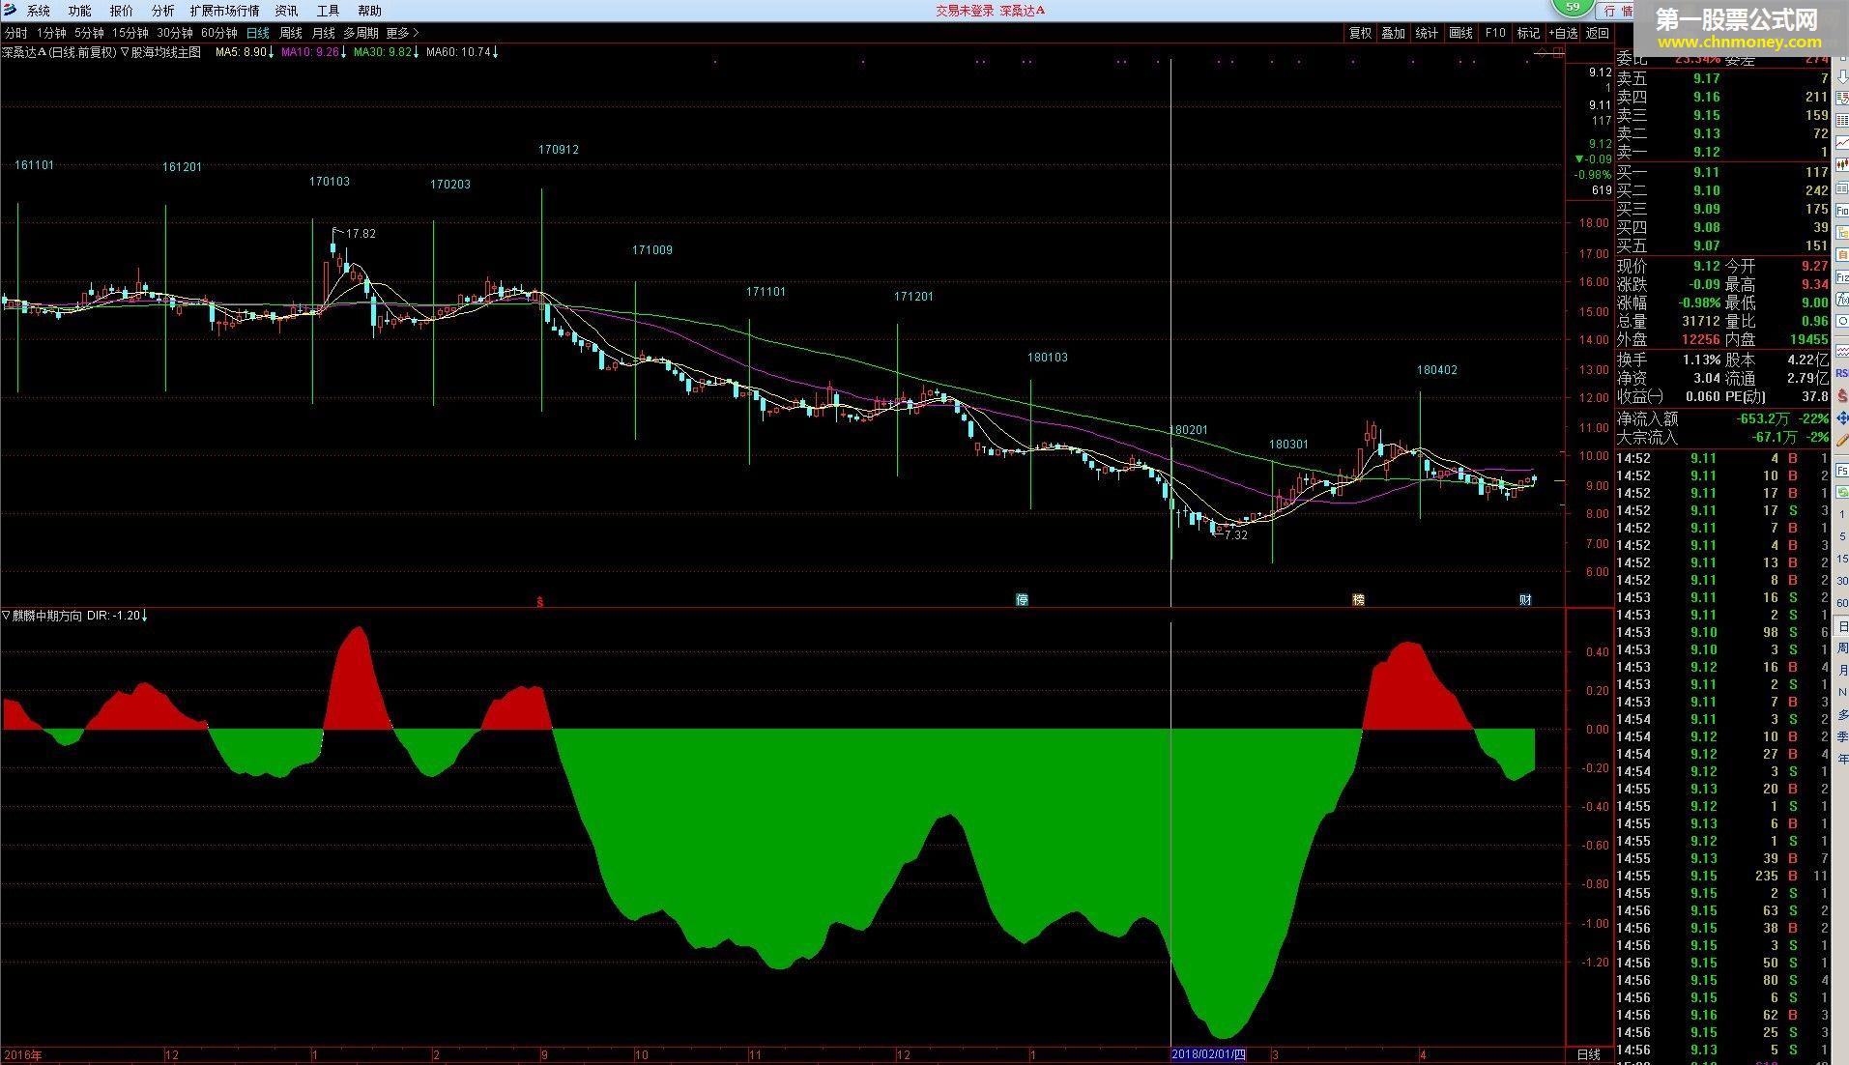Open the 多周期 multi-period view
Viewport: 1849px width, 1065px height.
361,33
